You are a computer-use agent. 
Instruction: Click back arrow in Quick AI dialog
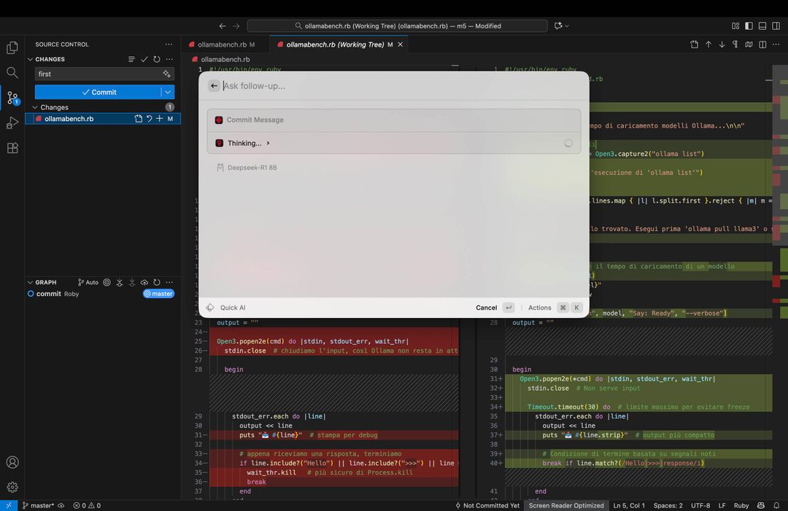[x=214, y=86]
